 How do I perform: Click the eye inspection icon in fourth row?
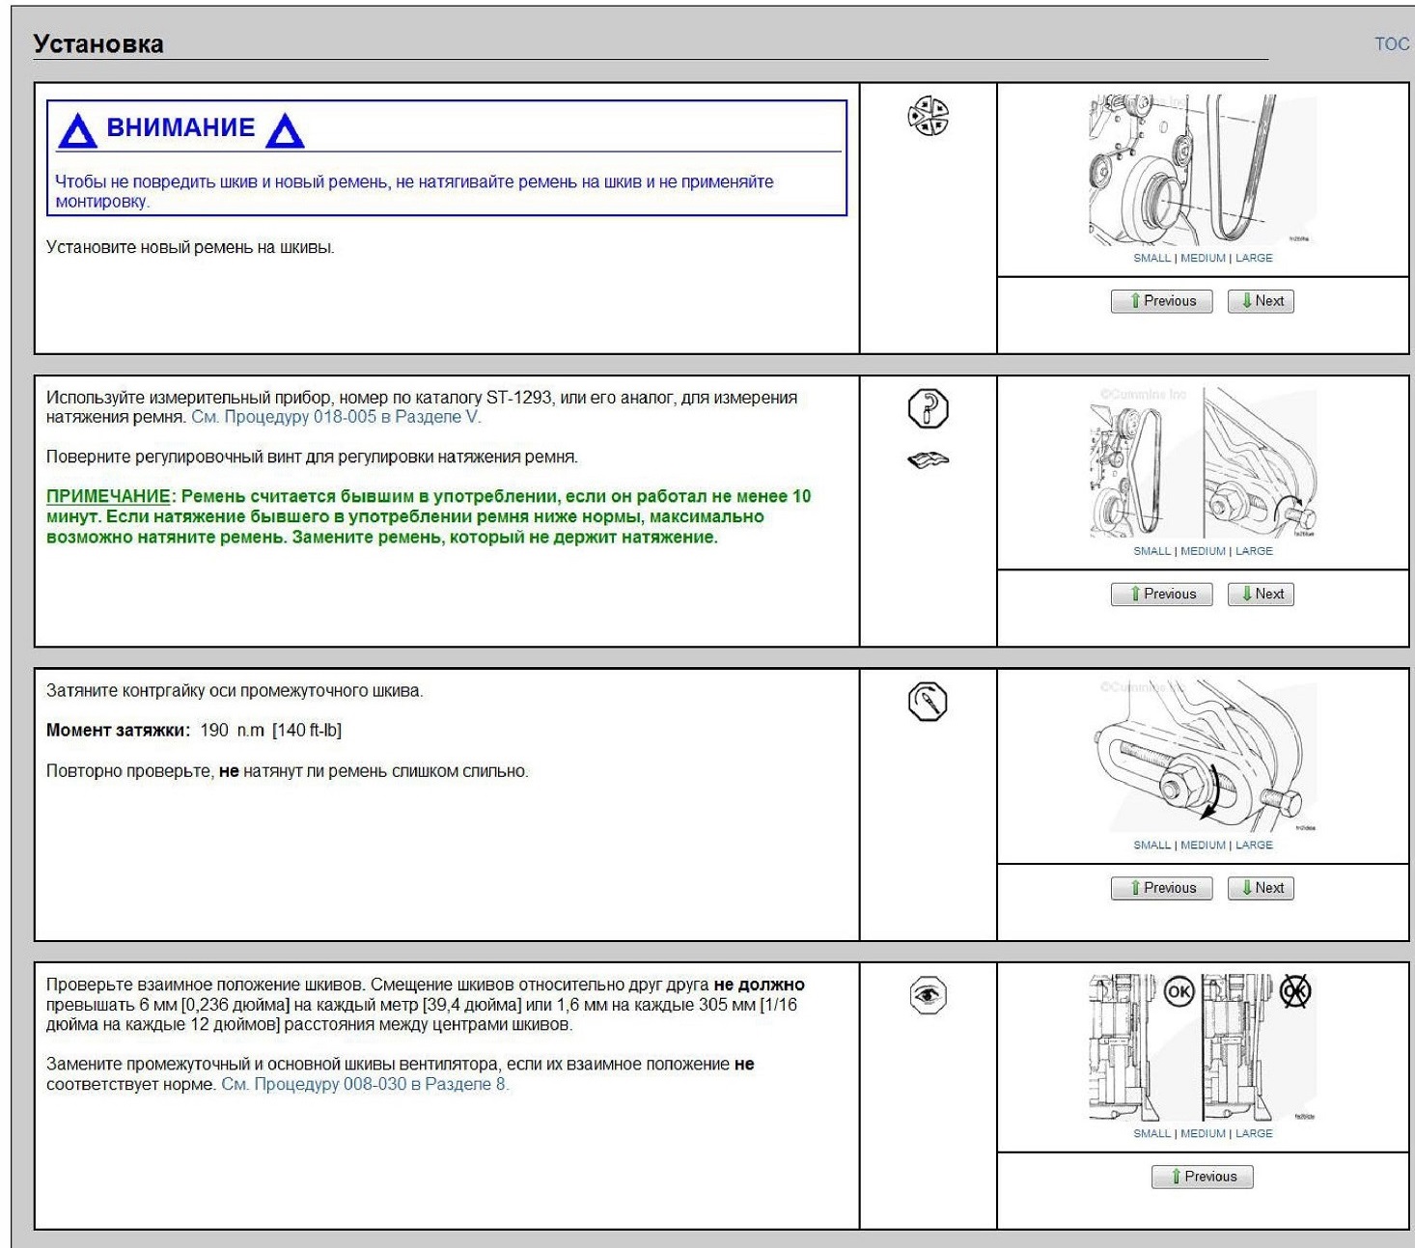click(x=928, y=995)
